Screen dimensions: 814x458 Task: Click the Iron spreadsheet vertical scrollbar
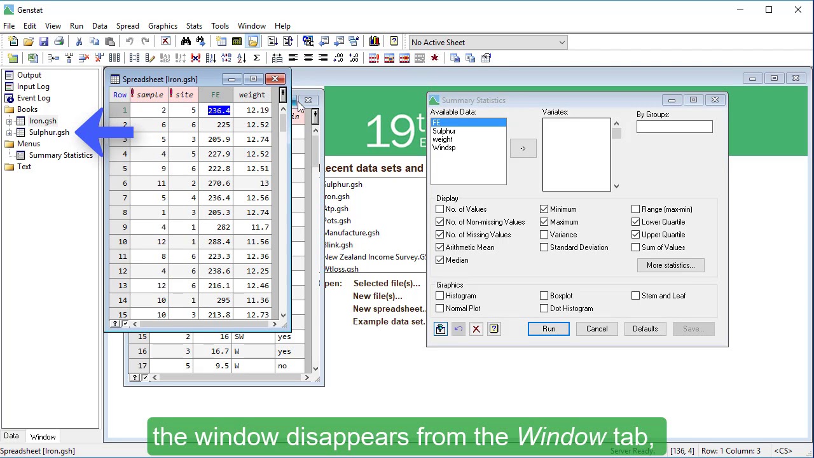(283, 212)
